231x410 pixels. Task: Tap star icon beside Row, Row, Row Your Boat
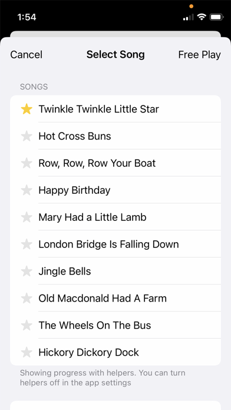point(27,163)
